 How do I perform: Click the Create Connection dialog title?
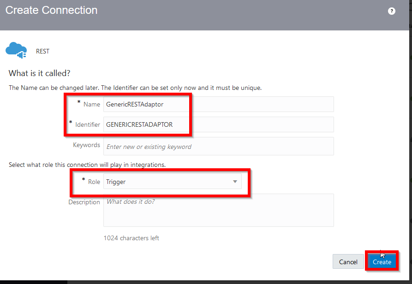52,10
